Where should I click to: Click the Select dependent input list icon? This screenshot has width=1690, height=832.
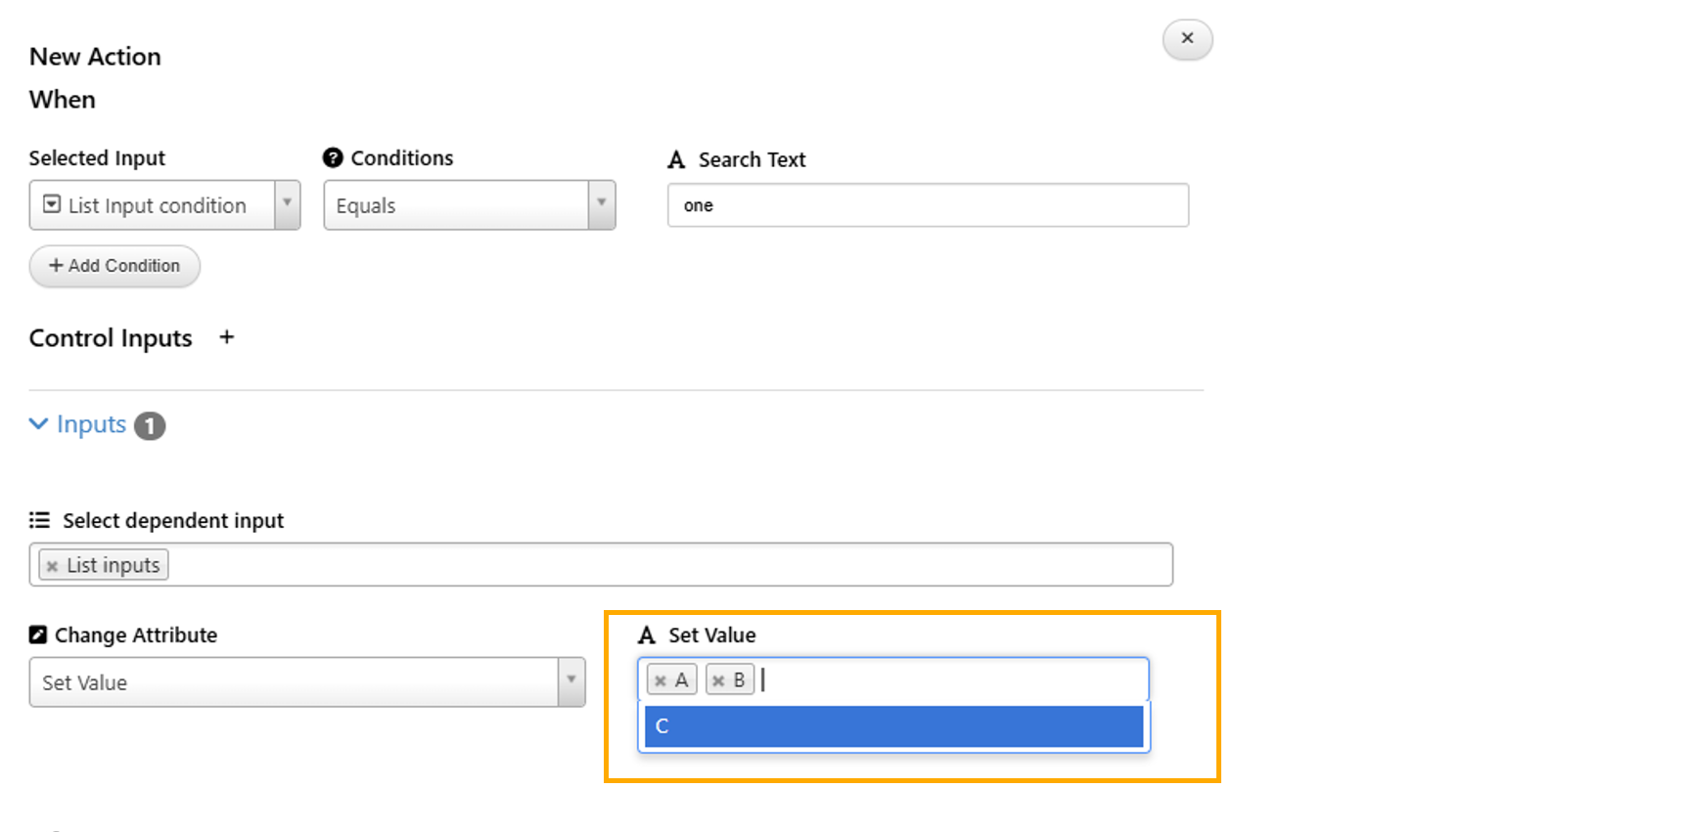[39, 520]
